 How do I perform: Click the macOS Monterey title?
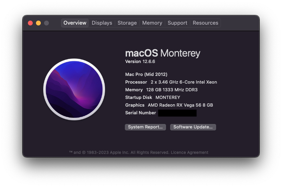163,53
